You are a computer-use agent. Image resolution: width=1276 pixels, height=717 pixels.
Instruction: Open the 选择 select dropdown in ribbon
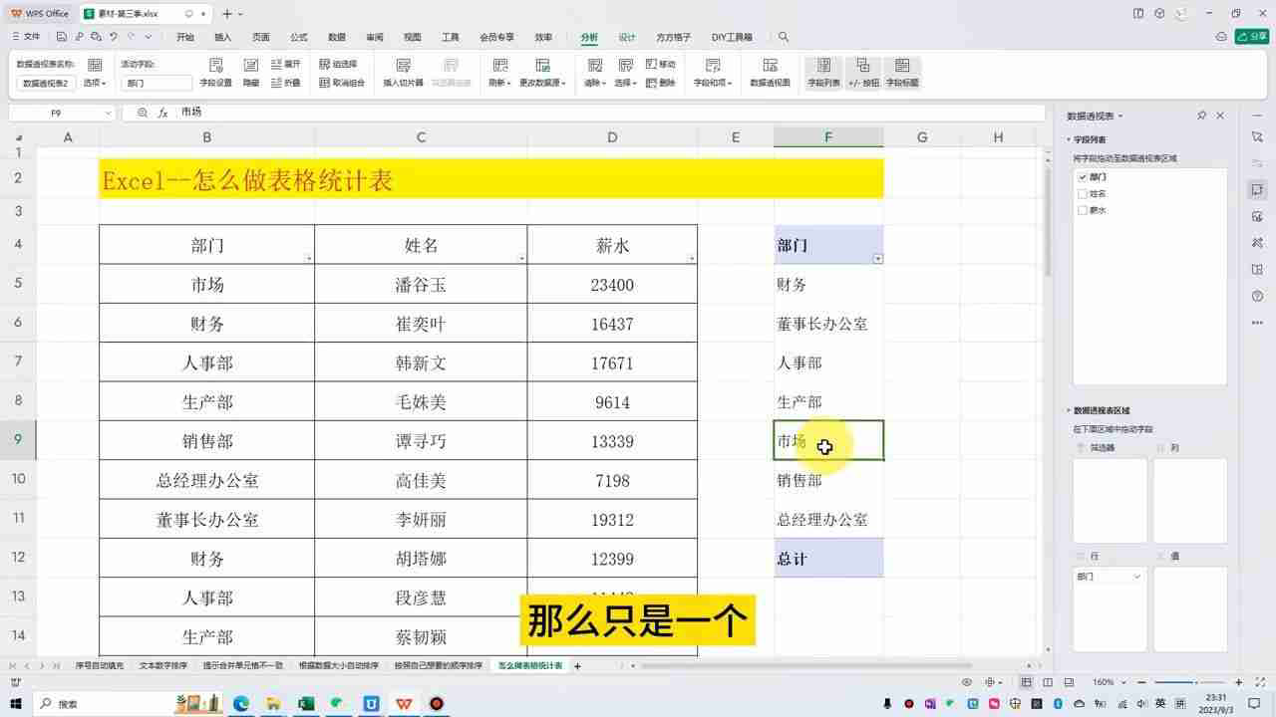pos(625,84)
